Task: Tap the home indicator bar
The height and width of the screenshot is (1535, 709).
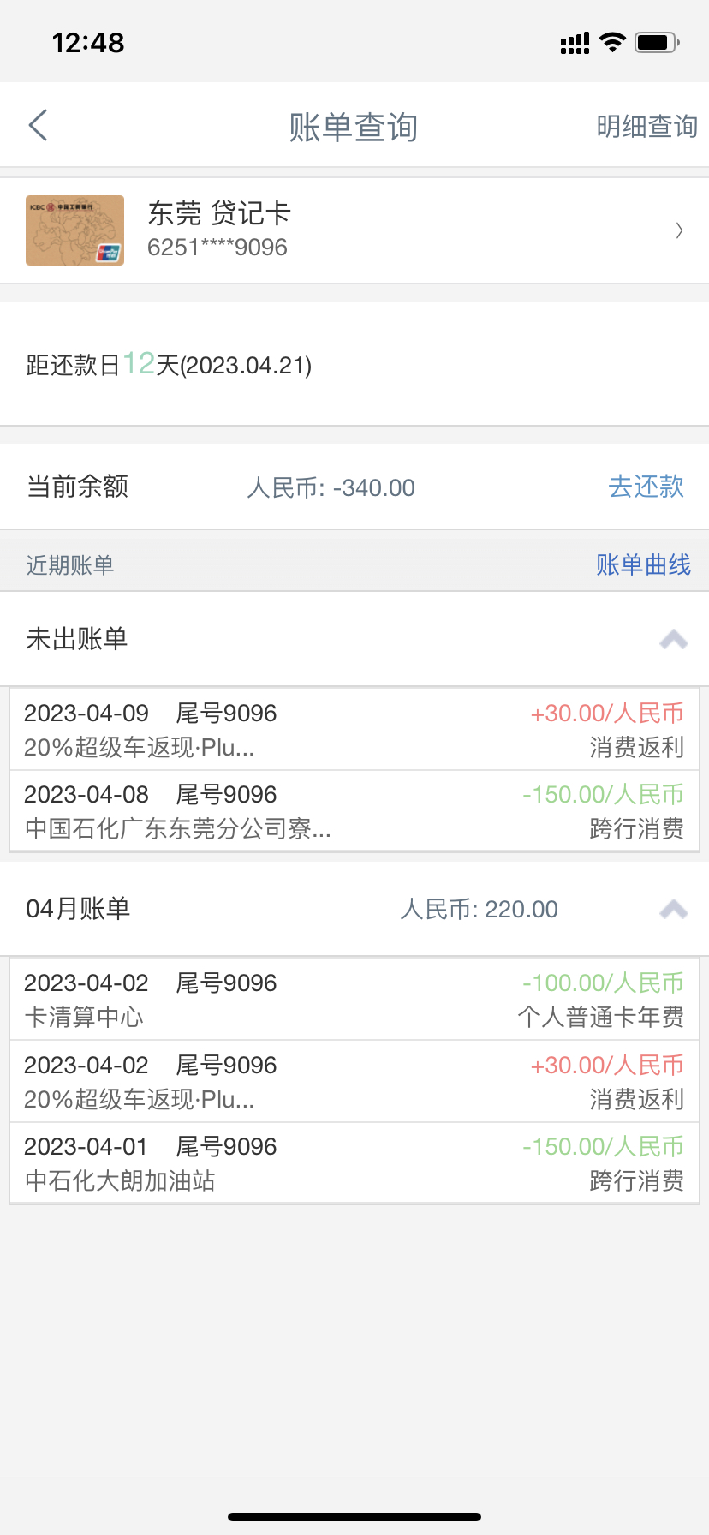Action: coord(354,1517)
